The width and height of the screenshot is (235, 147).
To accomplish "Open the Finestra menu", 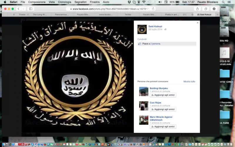I will click(95, 2).
